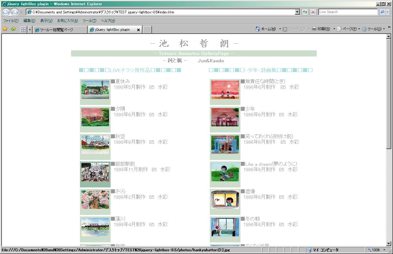
Task: Expand the Home button dropdown arrow
Action: tap(280, 29)
